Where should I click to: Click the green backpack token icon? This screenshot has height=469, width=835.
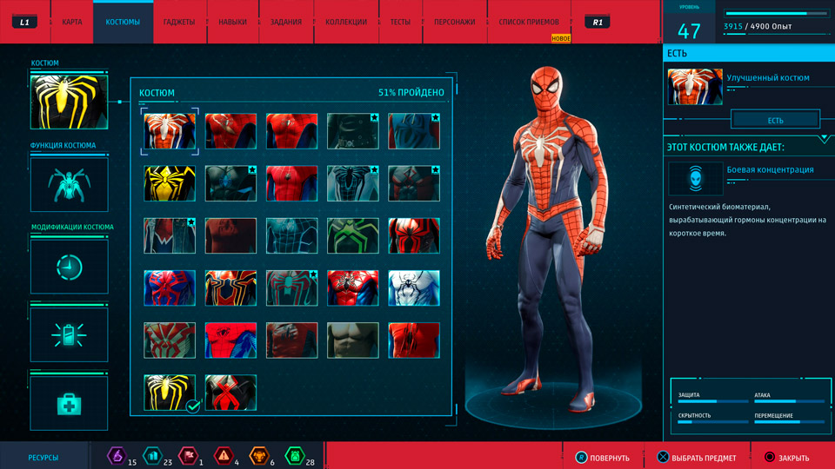pos(295,456)
